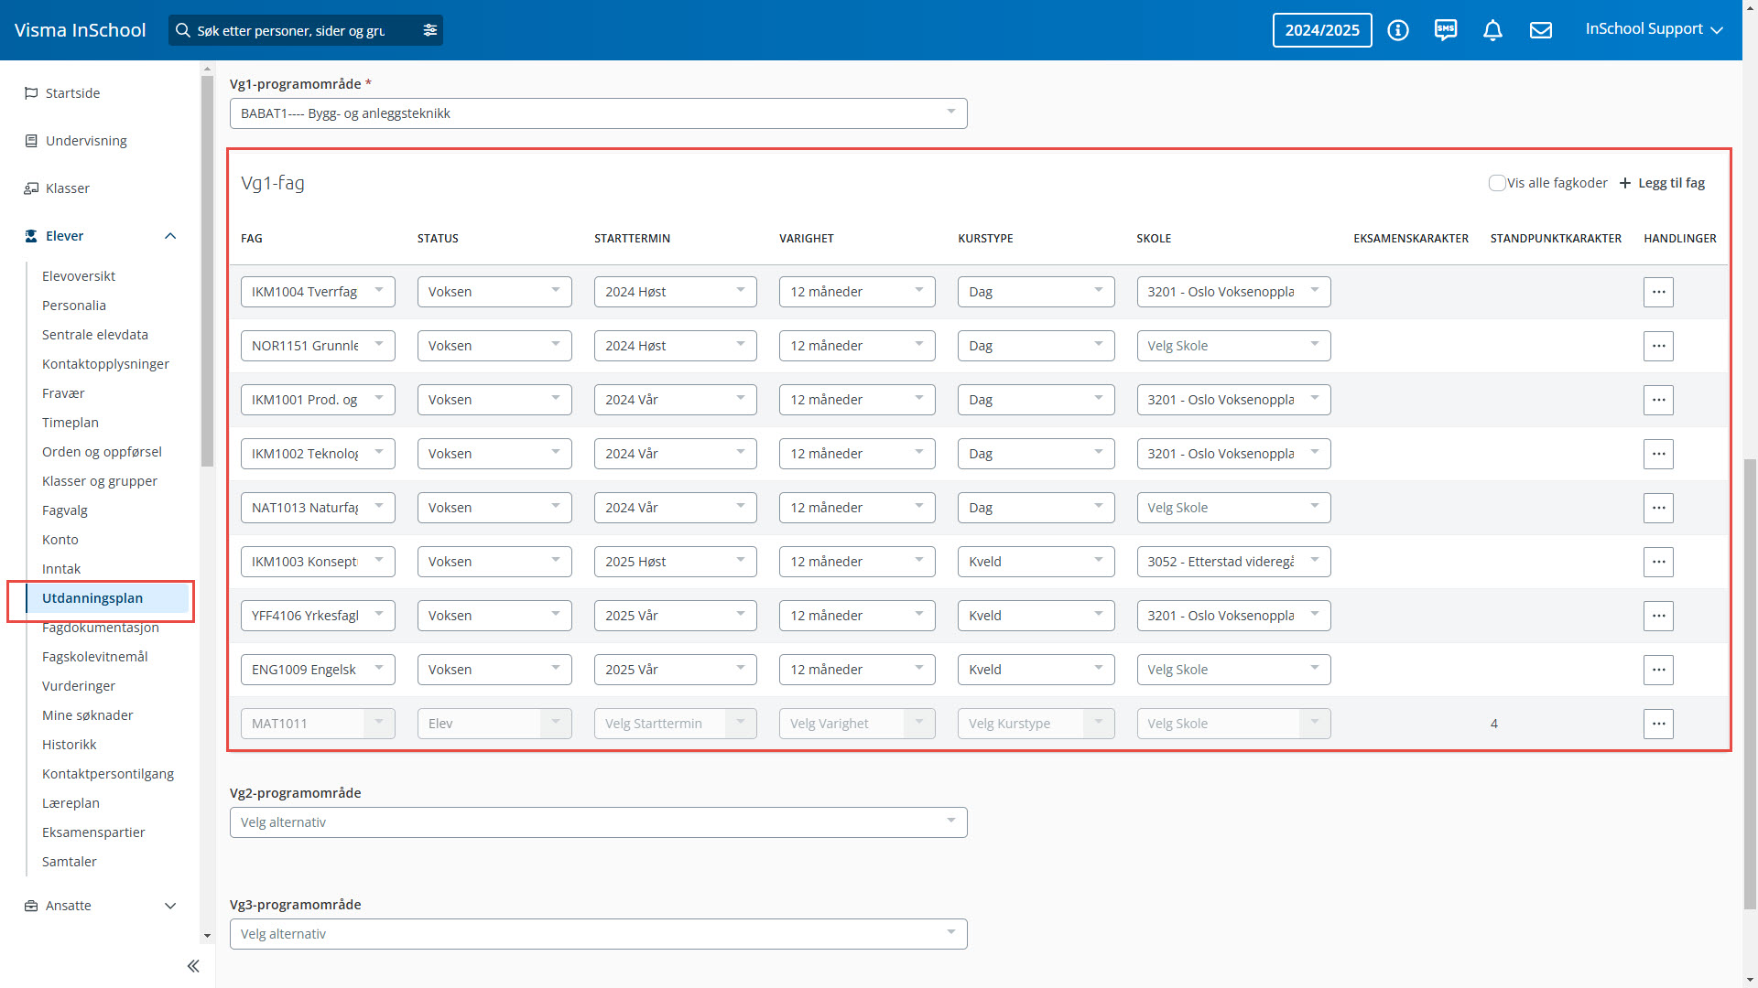Go to Vurderinger sidebar item

tap(79, 686)
